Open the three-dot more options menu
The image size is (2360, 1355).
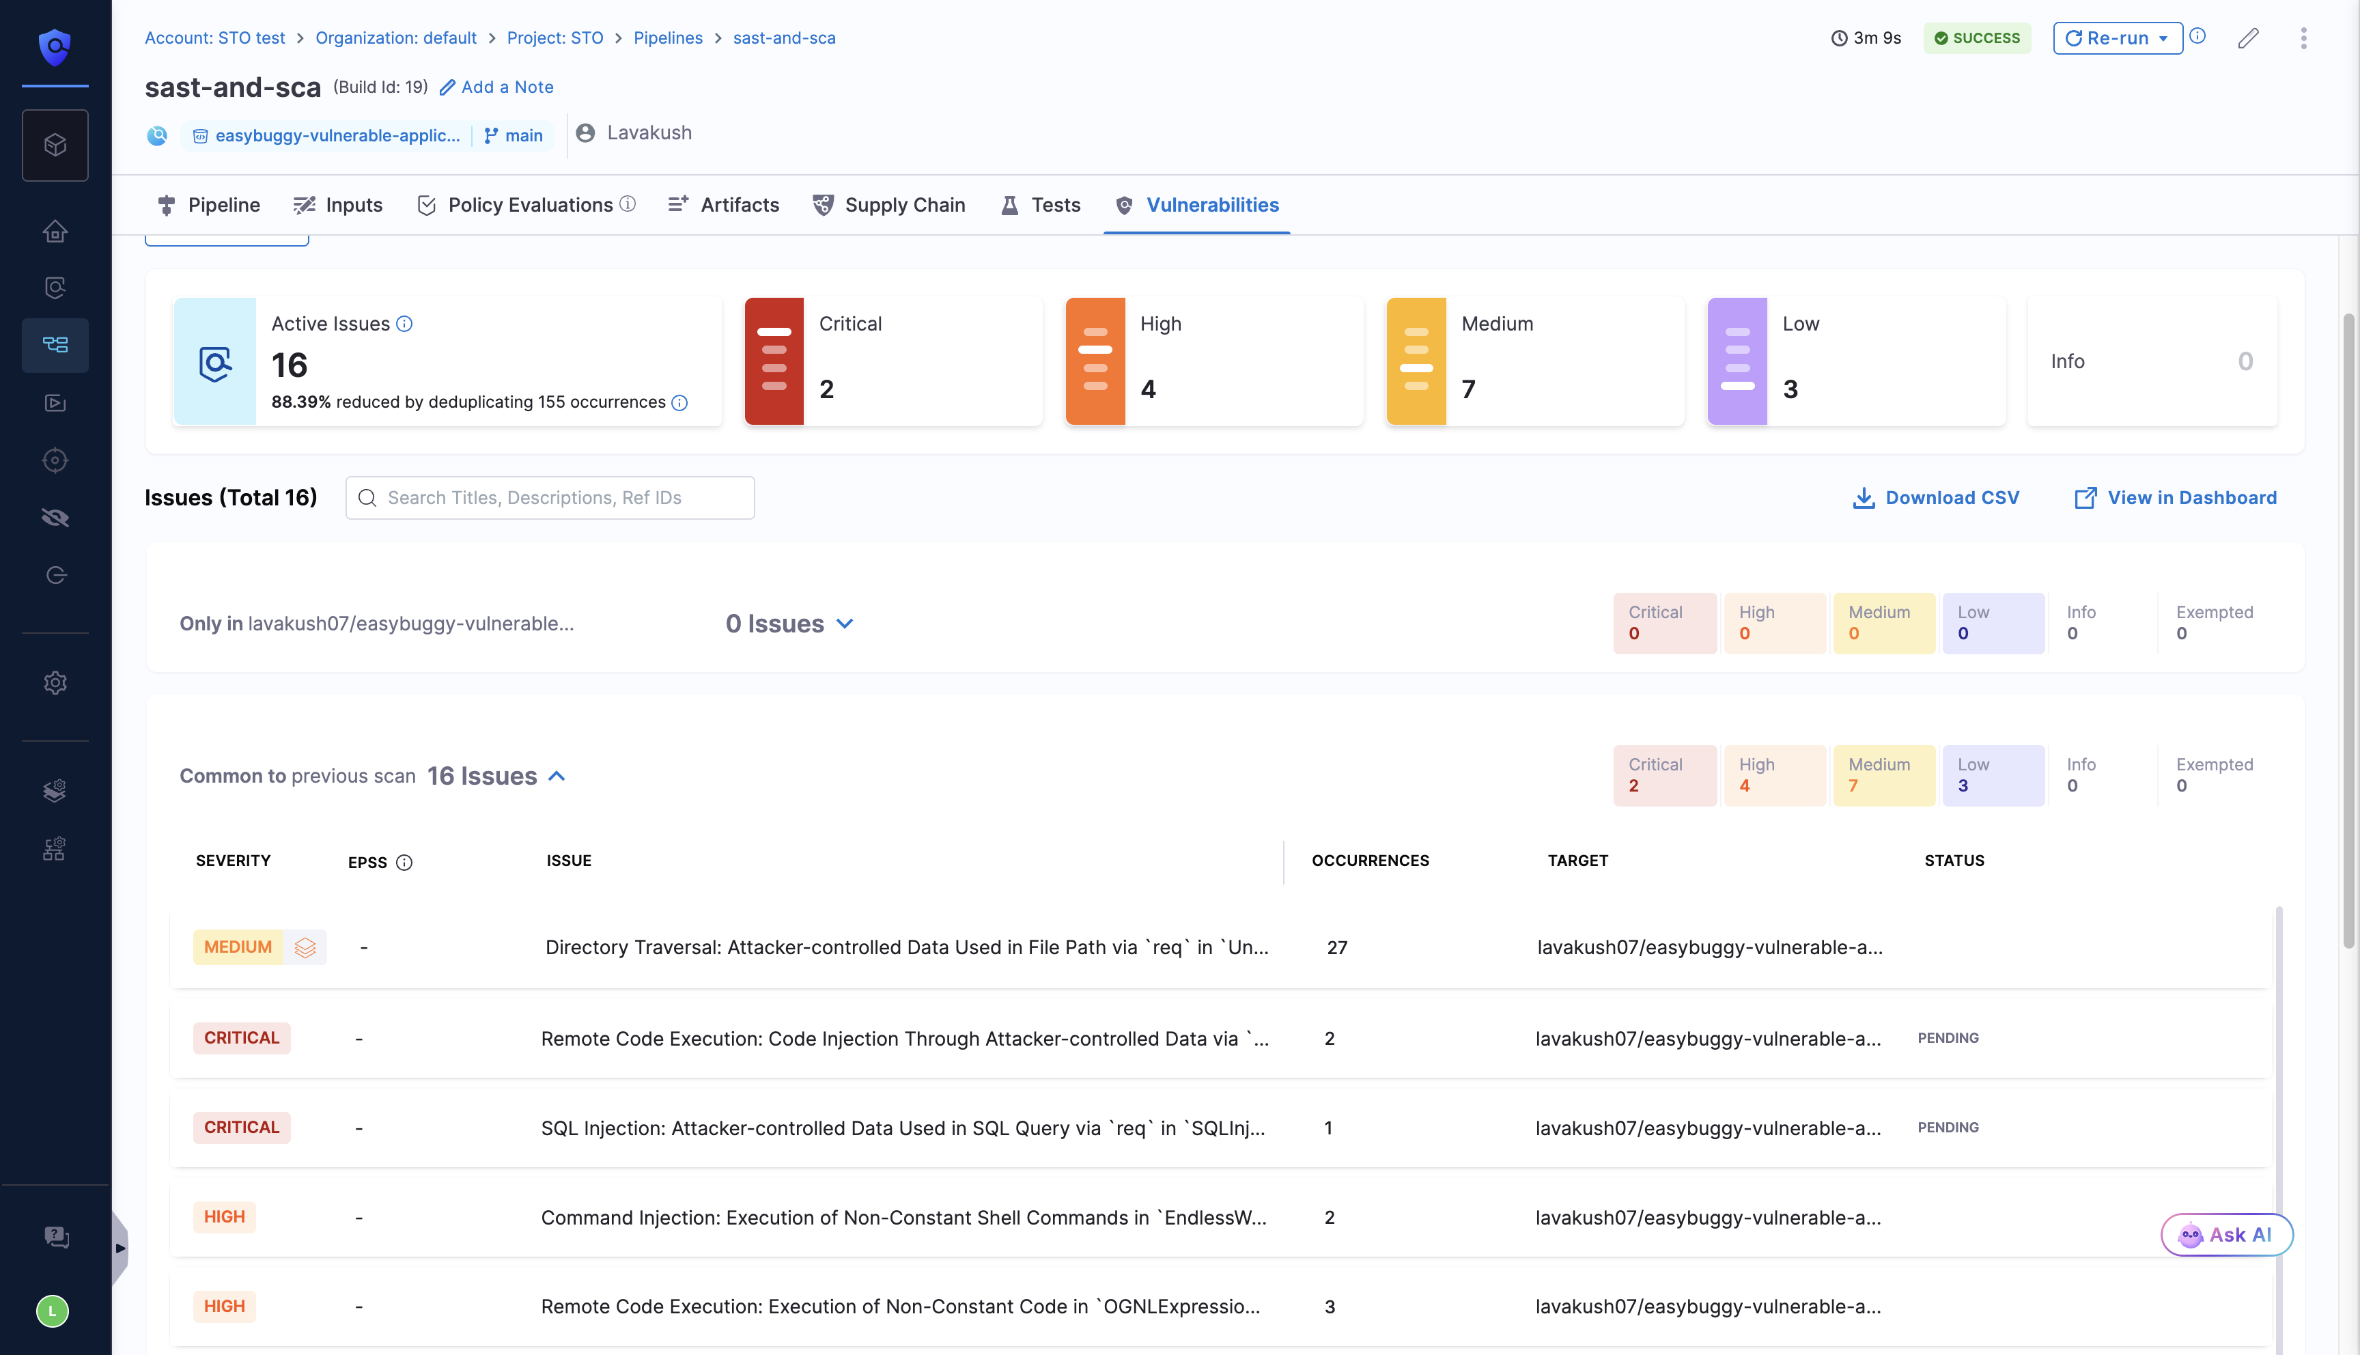2303,38
